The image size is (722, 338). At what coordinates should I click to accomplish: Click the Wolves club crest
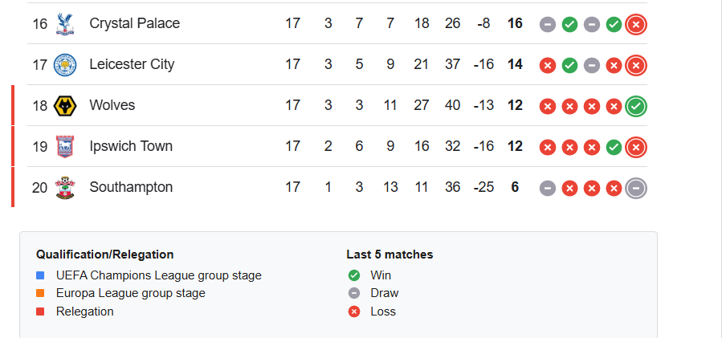64,106
